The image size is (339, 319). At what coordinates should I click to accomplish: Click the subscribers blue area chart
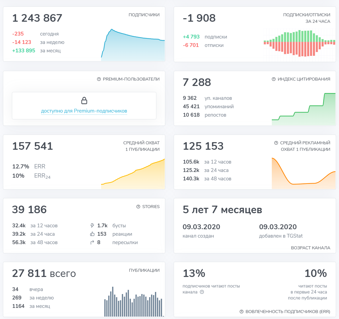133,47
